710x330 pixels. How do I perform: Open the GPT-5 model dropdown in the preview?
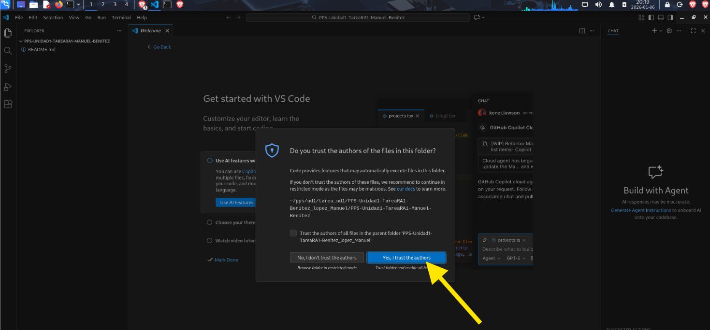[x=516, y=258]
